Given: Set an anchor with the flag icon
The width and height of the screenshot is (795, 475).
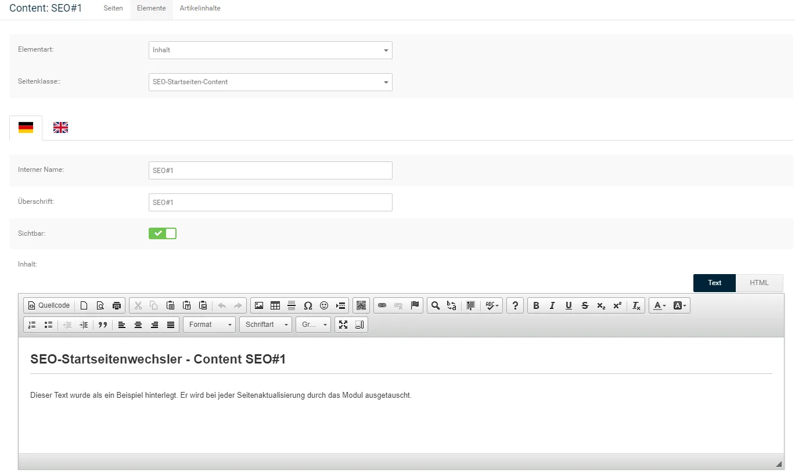Looking at the screenshot, I should pyautogui.click(x=415, y=305).
